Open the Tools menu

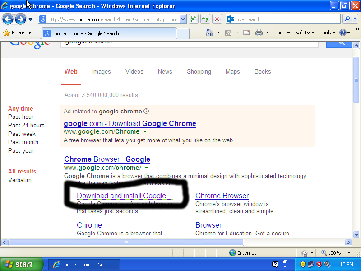point(328,33)
